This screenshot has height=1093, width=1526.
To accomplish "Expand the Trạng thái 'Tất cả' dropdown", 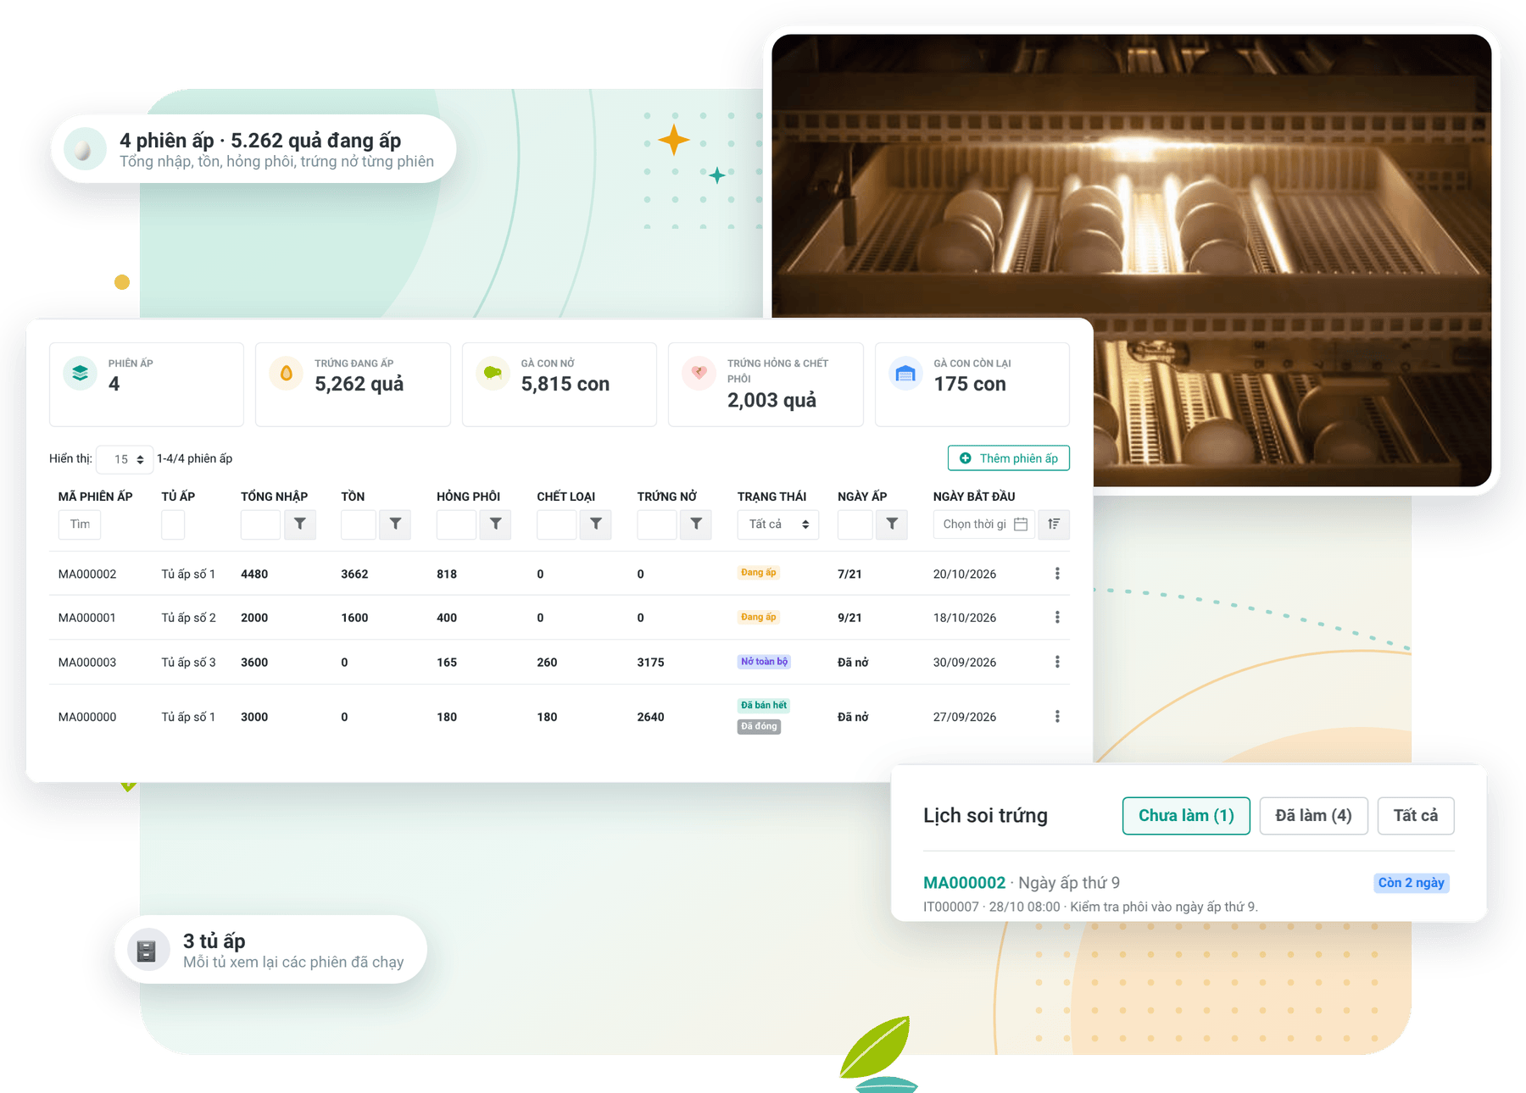I will coord(778,524).
